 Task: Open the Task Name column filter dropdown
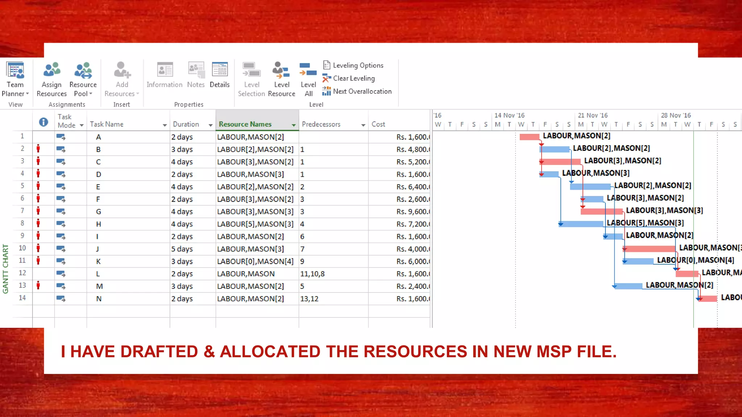164,125
